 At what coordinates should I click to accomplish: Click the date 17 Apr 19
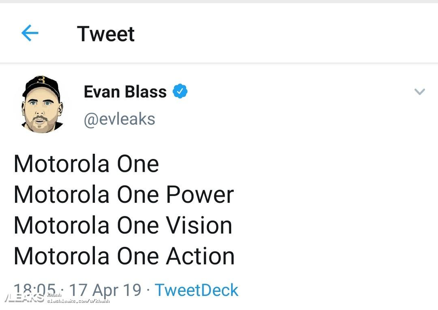pyautogui.click(x=105, y=290)
